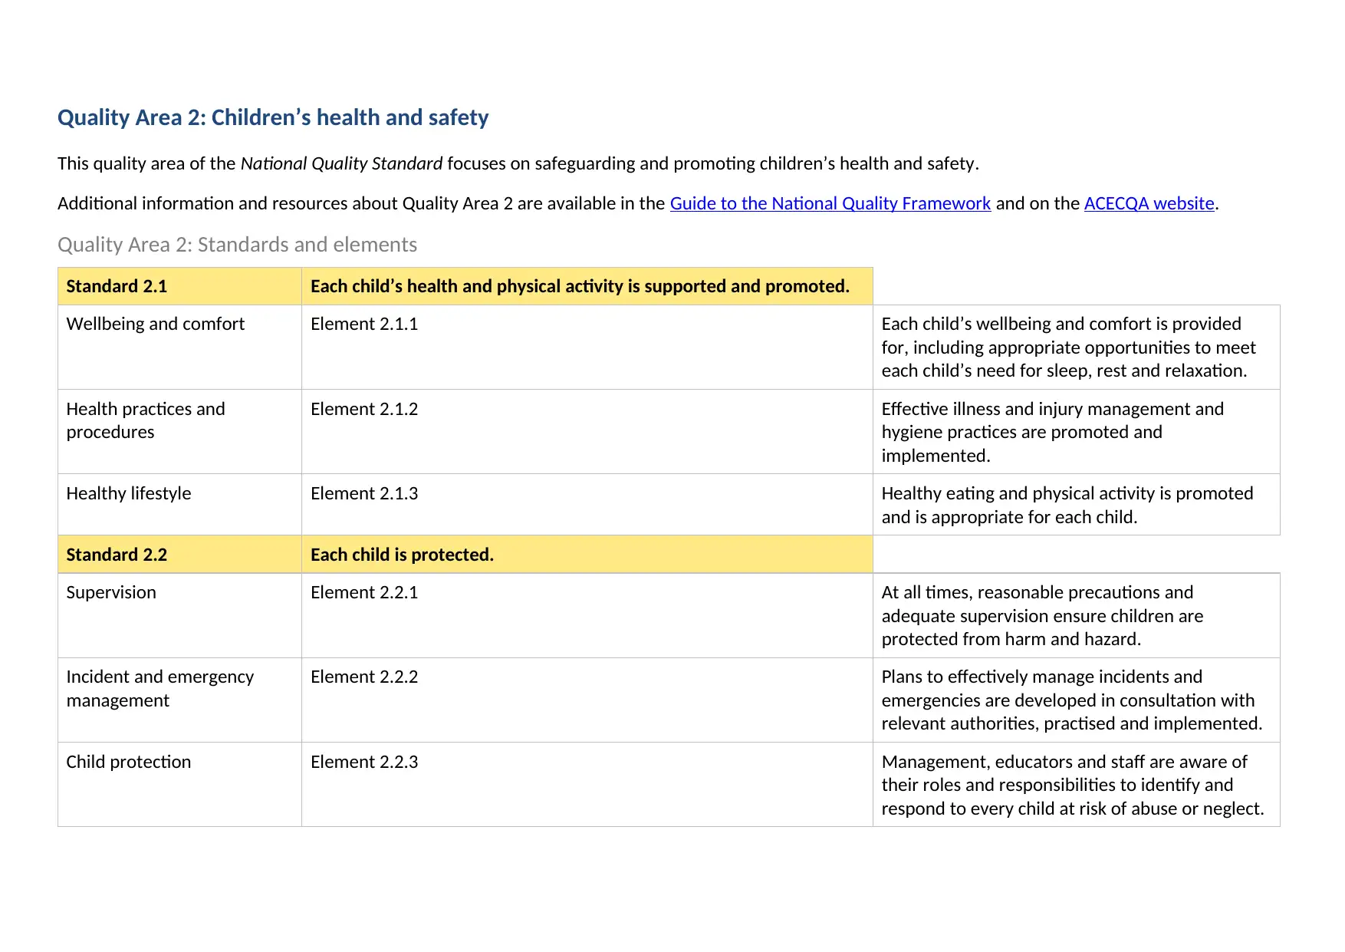This screenshot has width=1345, height=952.
Task: Select the Standard 2.2 header cell
Action: pyautogui.click(x=179, y=554)
